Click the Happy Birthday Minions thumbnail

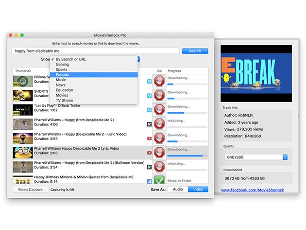point(23,180)
